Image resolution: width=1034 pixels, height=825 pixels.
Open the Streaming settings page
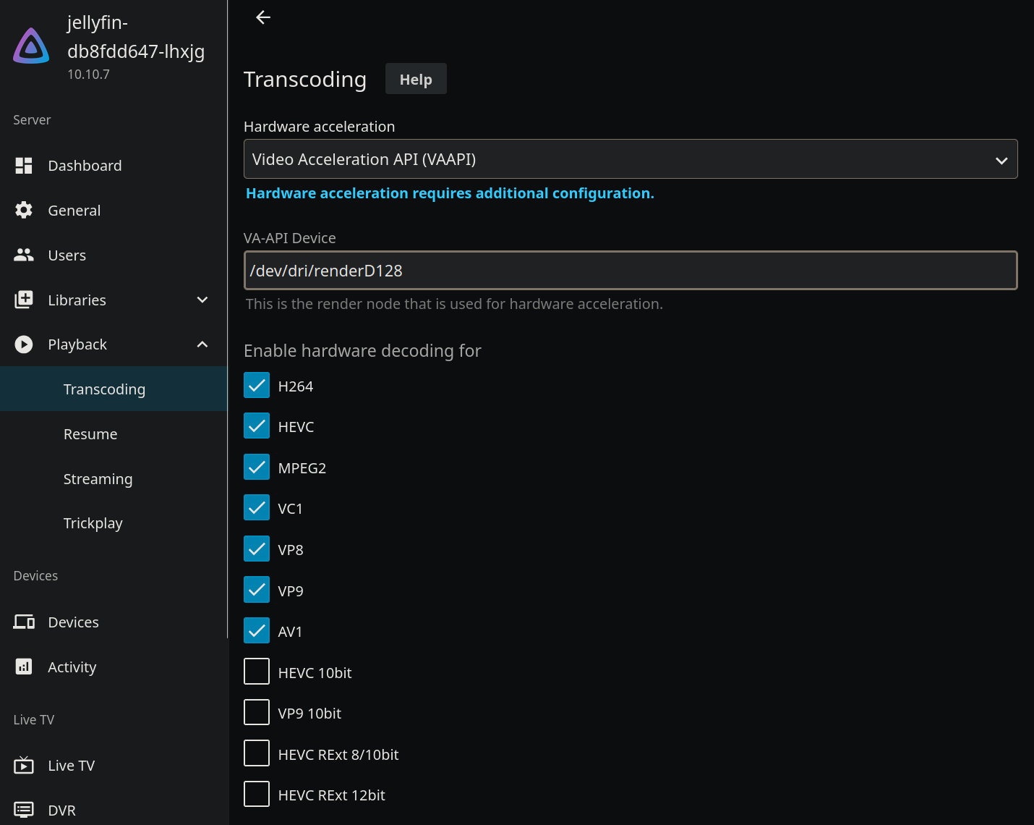(x=98, y=479)
